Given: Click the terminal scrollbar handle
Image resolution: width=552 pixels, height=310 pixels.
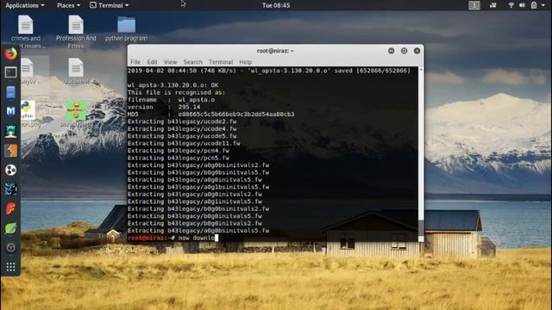Looking at the screenshot, I should point(421,228).
